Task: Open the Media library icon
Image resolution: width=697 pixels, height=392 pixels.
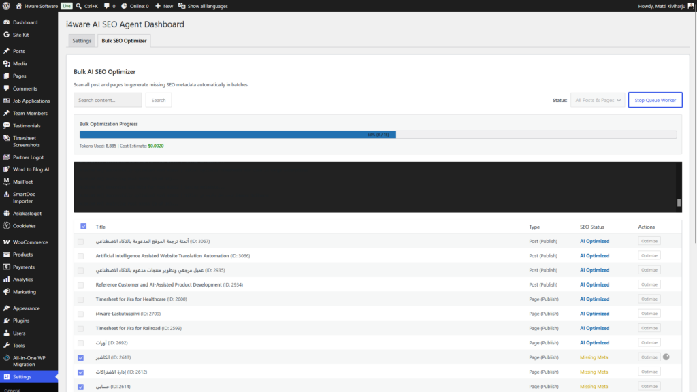Action: [x=6, y=63]
